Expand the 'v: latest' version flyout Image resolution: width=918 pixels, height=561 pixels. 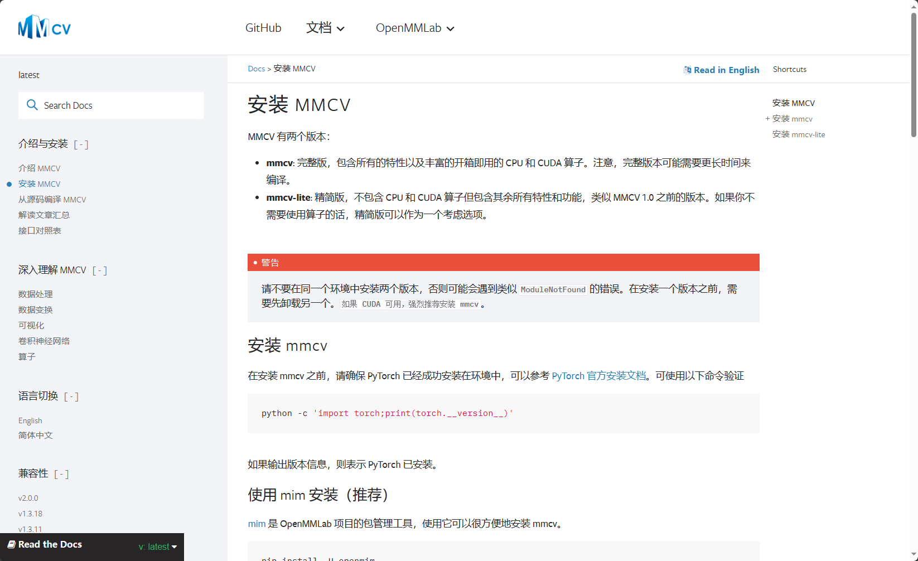coord(158,547)
